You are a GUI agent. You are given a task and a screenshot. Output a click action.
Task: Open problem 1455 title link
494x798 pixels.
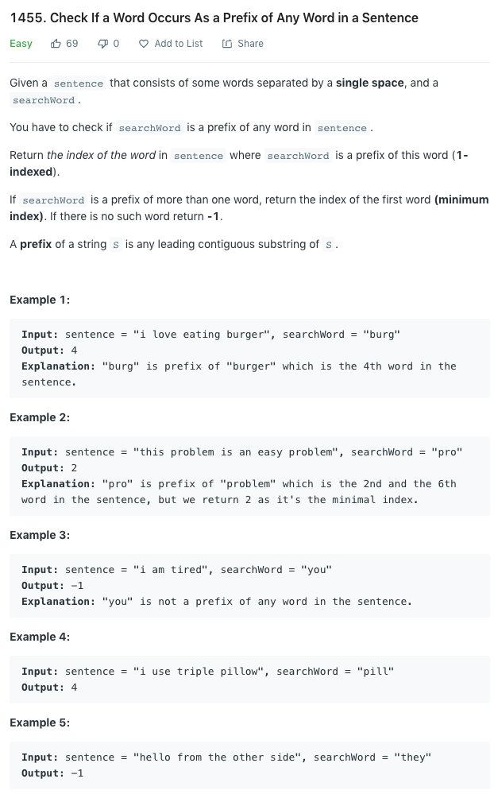coord(213,17)
